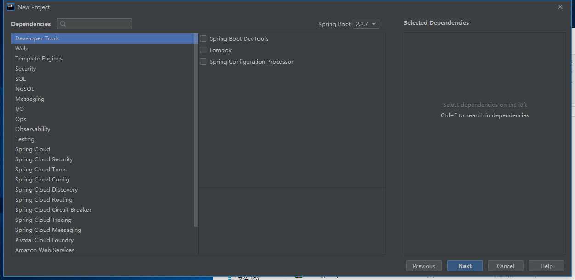Image resolution: width=575 pixels, height=280 pixels.
Task: Click the Selected Dependencies heading
Action: (436, 23)
